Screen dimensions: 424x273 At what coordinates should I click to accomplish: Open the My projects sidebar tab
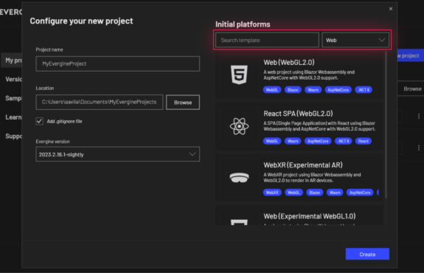(x=12, y=60)
